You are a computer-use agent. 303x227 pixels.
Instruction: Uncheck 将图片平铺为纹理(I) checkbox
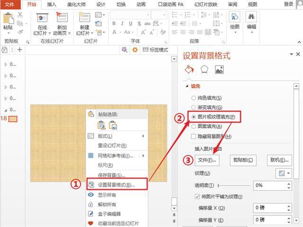click(x=197, y=197)
